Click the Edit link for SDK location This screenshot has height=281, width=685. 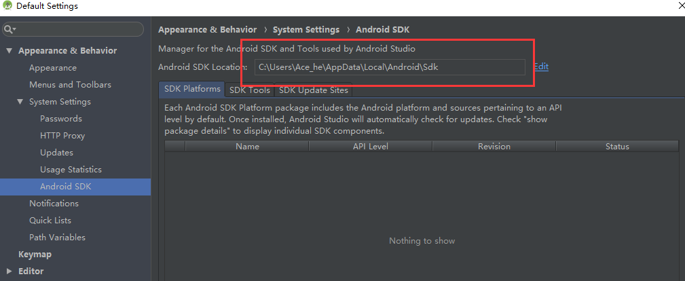click(541, 67)
